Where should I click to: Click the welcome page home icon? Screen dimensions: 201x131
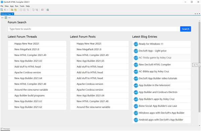(x=6, y=18)
